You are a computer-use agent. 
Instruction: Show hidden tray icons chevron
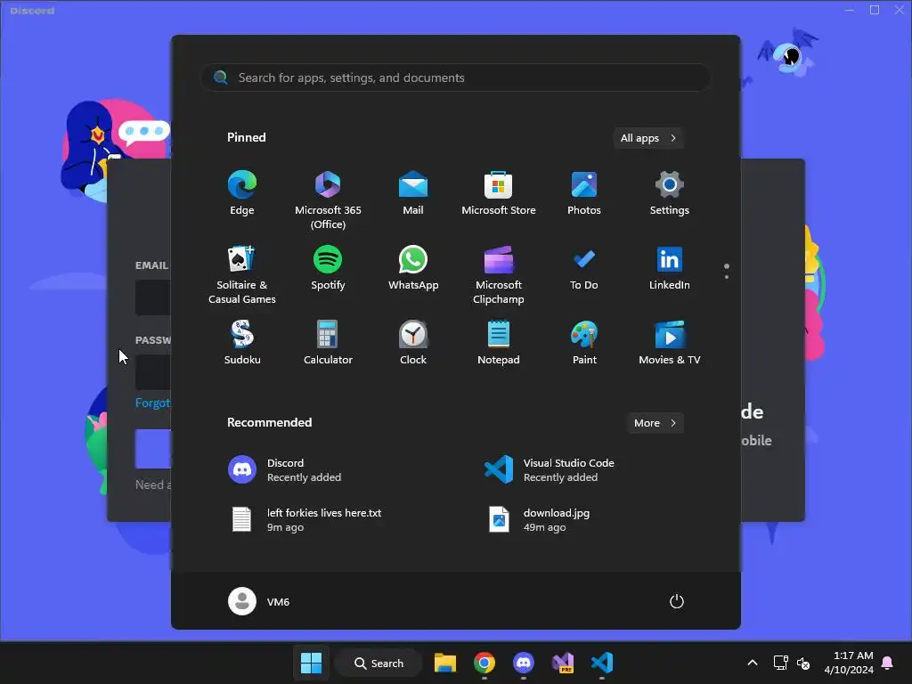coord(752,663)
